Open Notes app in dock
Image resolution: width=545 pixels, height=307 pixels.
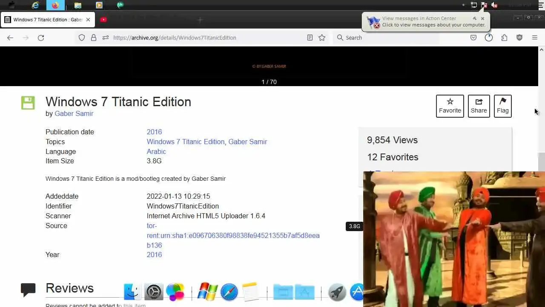coord(250,292)
